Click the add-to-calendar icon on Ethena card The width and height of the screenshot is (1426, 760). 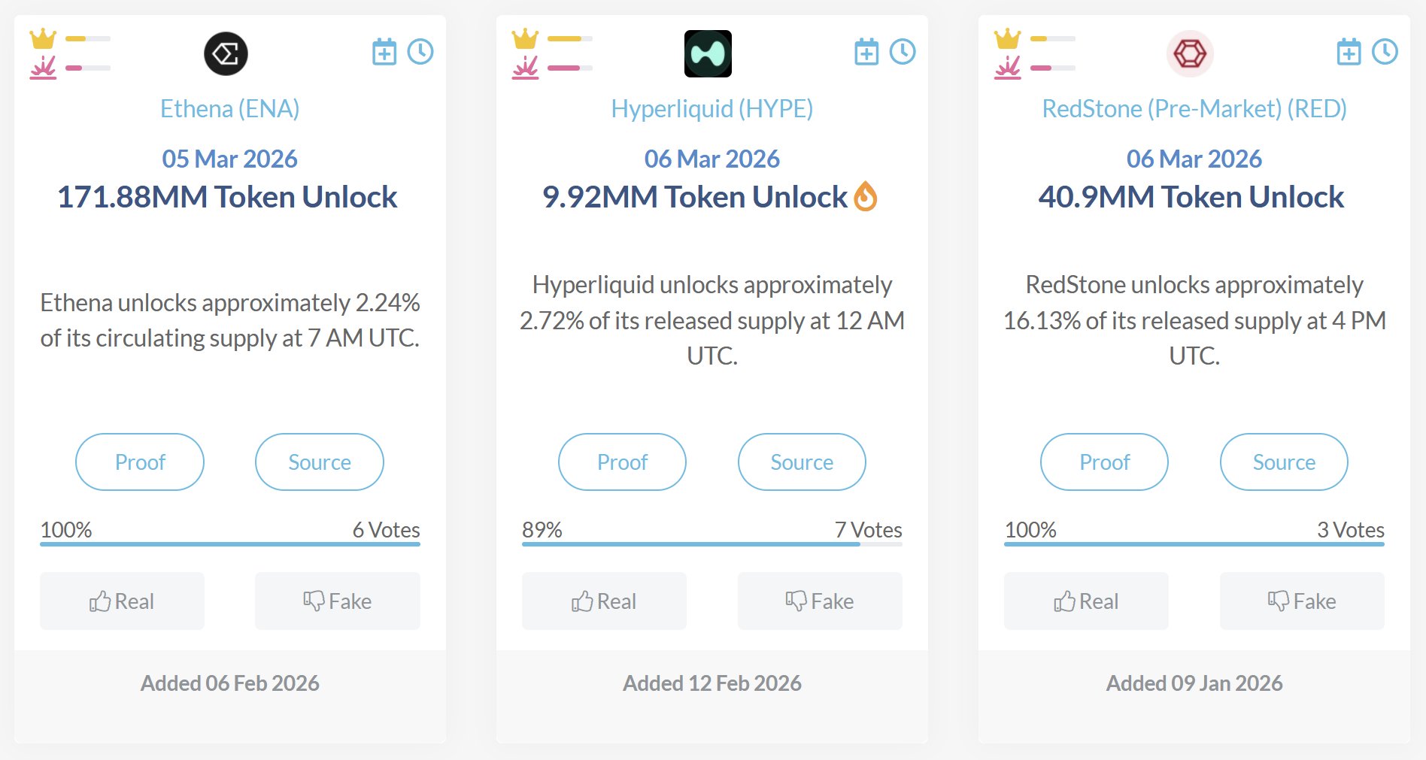pos(384,52)
